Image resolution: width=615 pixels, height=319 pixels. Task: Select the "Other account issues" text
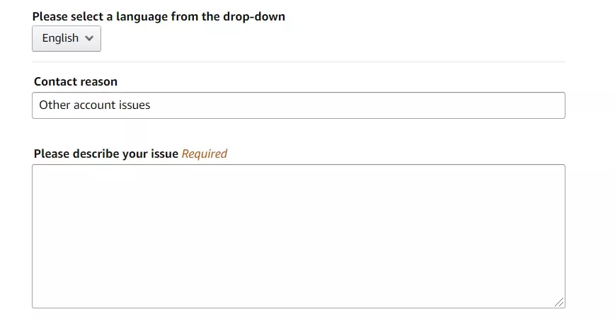(x=95, y=105)
